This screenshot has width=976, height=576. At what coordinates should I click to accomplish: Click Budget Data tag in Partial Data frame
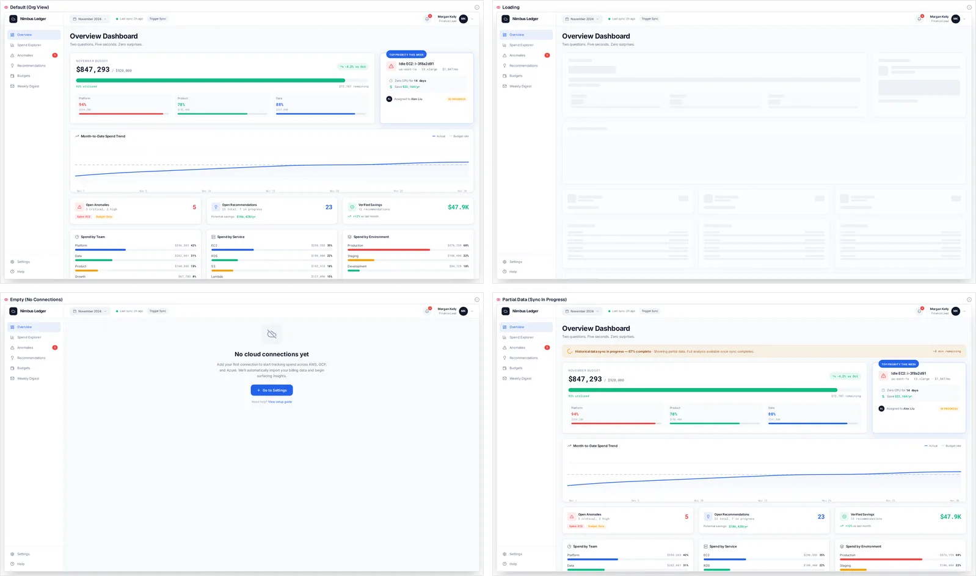[596, 526]
